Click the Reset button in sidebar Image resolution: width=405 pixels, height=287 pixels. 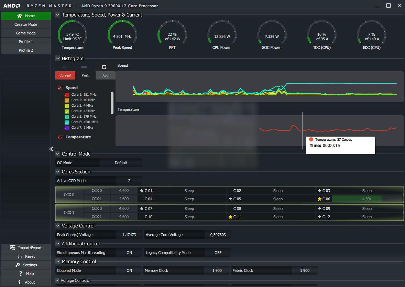25,256
